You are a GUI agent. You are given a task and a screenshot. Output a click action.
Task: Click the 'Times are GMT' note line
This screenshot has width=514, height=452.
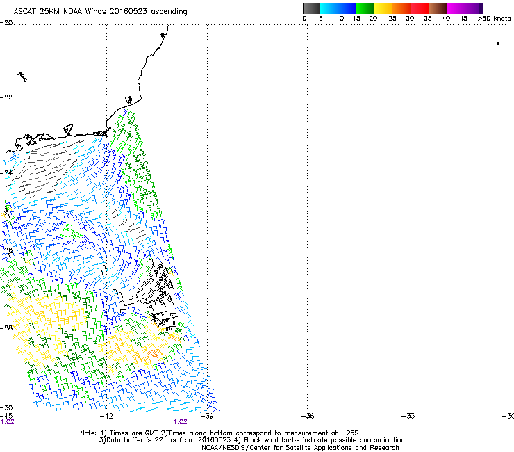219,433
